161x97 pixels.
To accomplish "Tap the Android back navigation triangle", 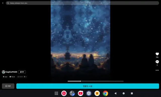I will (115, 93).
